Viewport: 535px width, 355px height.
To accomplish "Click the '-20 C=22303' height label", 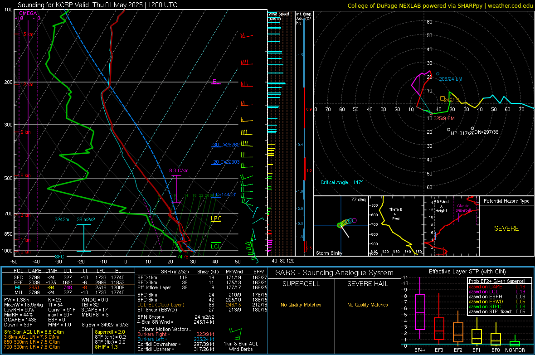I will click(226, 162).
